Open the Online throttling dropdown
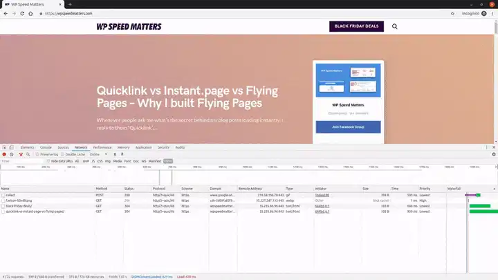This screenshot has height=280, width=498. (x=98, y=154)
